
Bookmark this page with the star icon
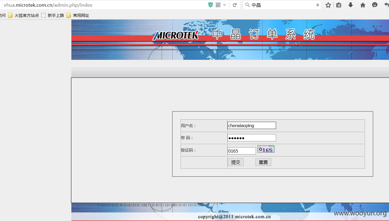[x=328, y=5]
